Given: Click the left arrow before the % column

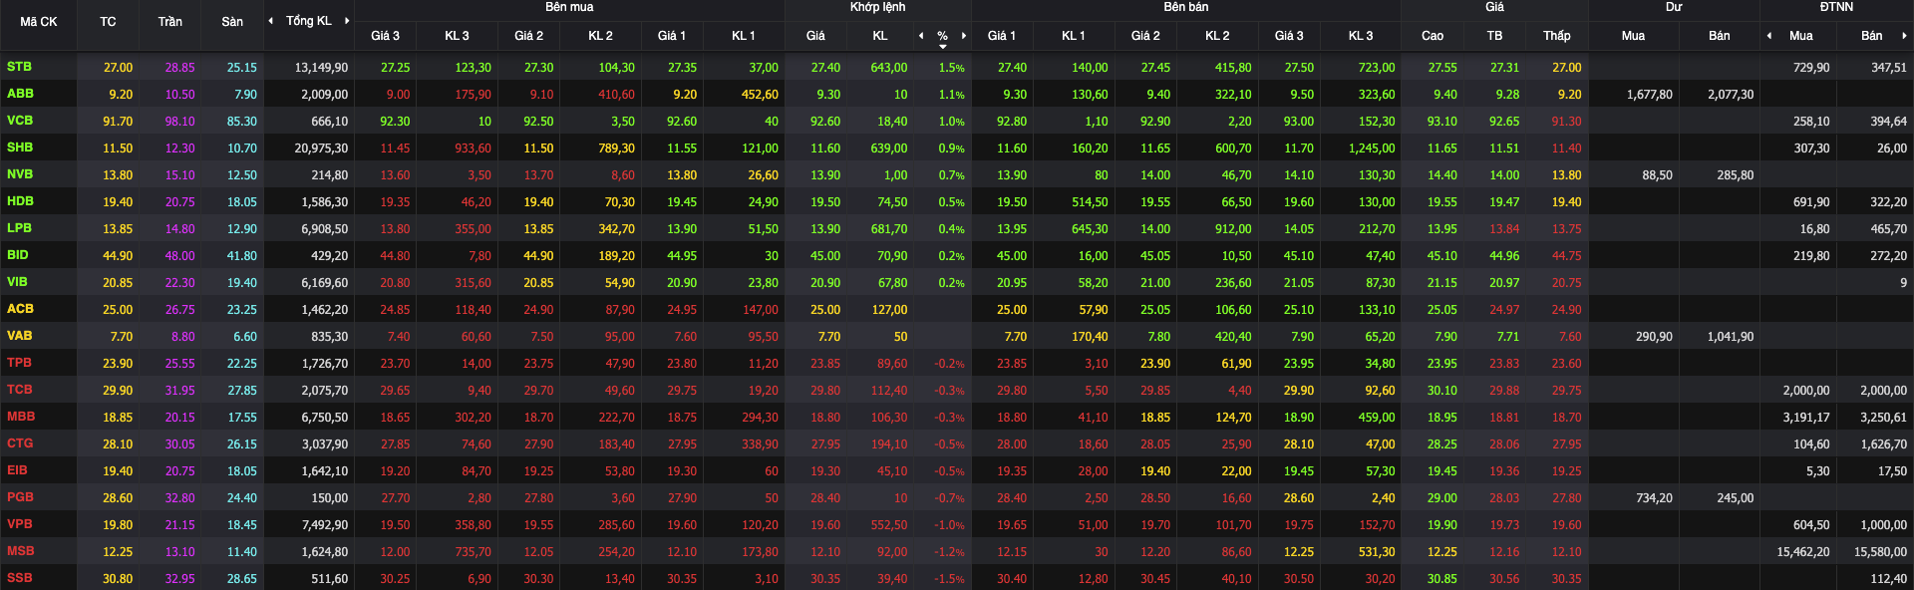Looking at the screenshot, I should tap(921, 36).
